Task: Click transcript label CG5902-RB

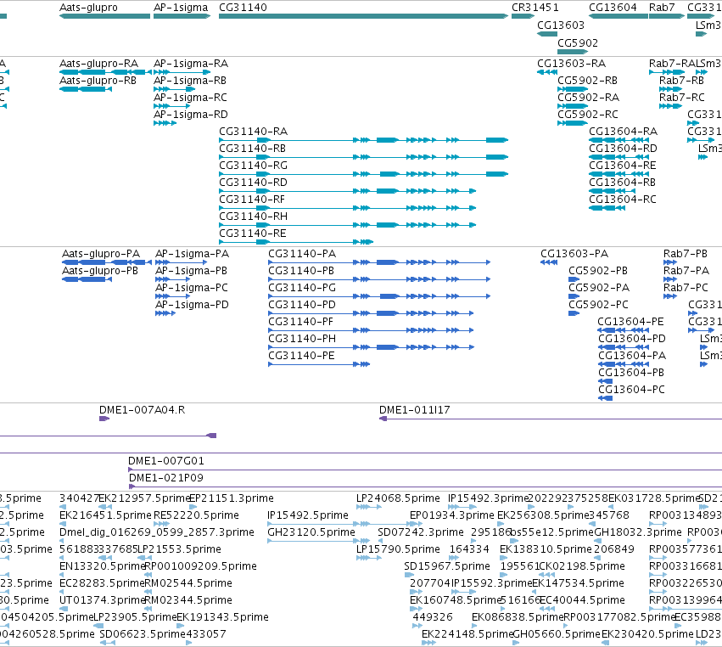Action: [x=588, y=80]
